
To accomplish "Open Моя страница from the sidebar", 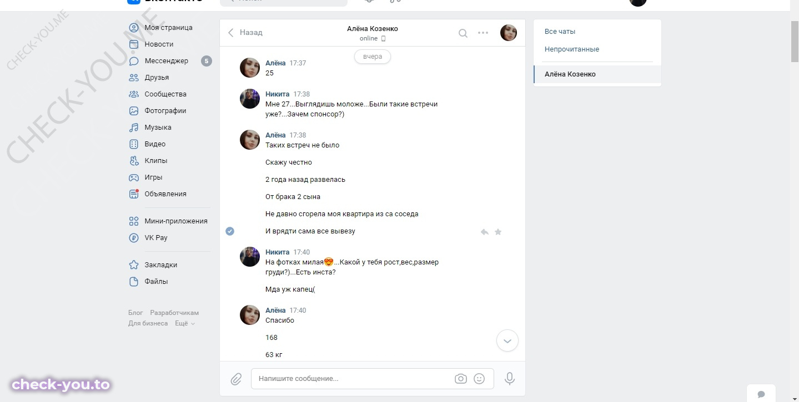I will [168, 28].
